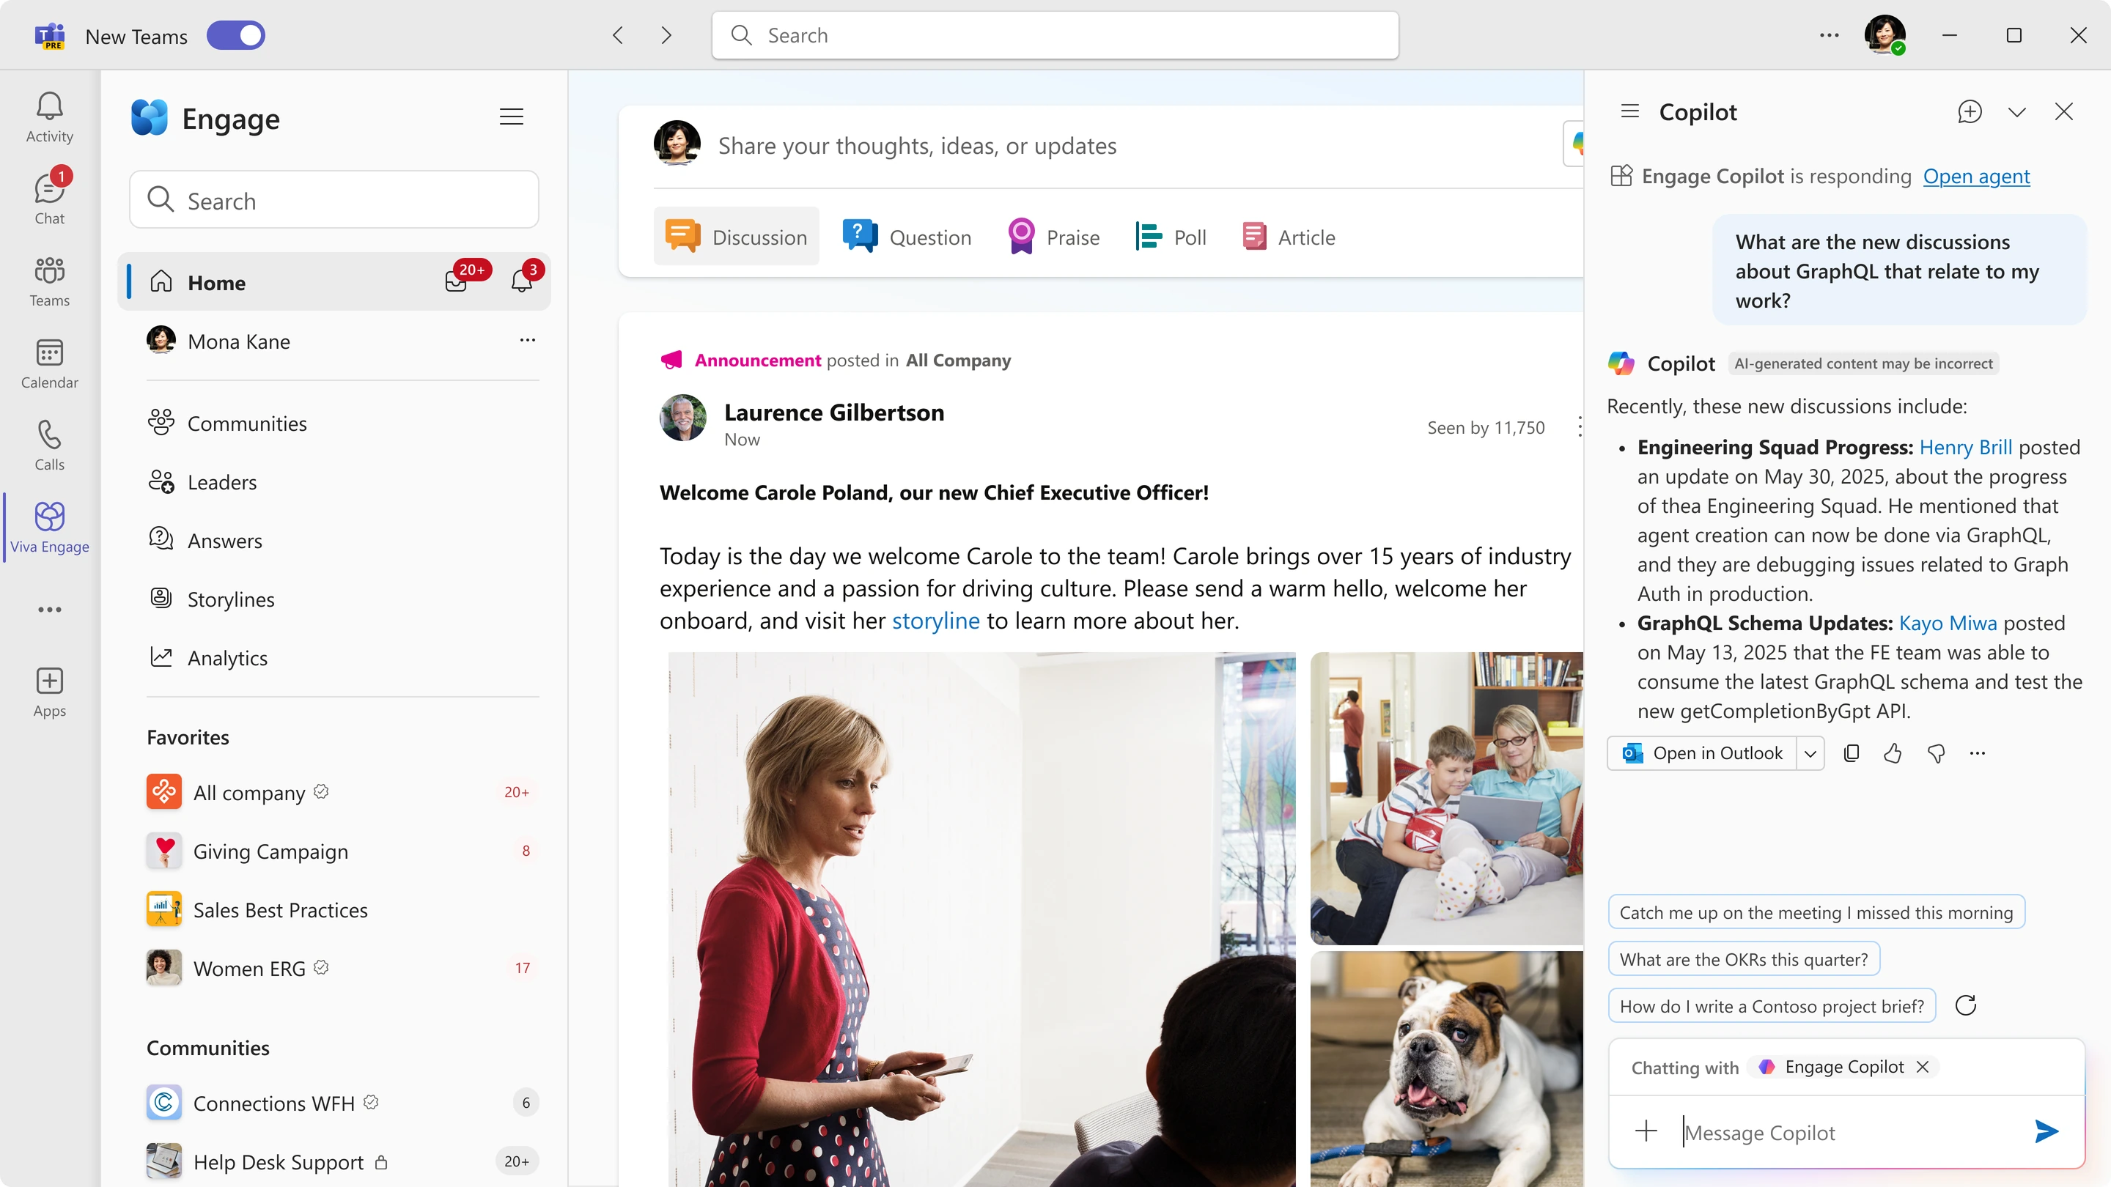Open Answers in Engage navigation

(205, 541)
